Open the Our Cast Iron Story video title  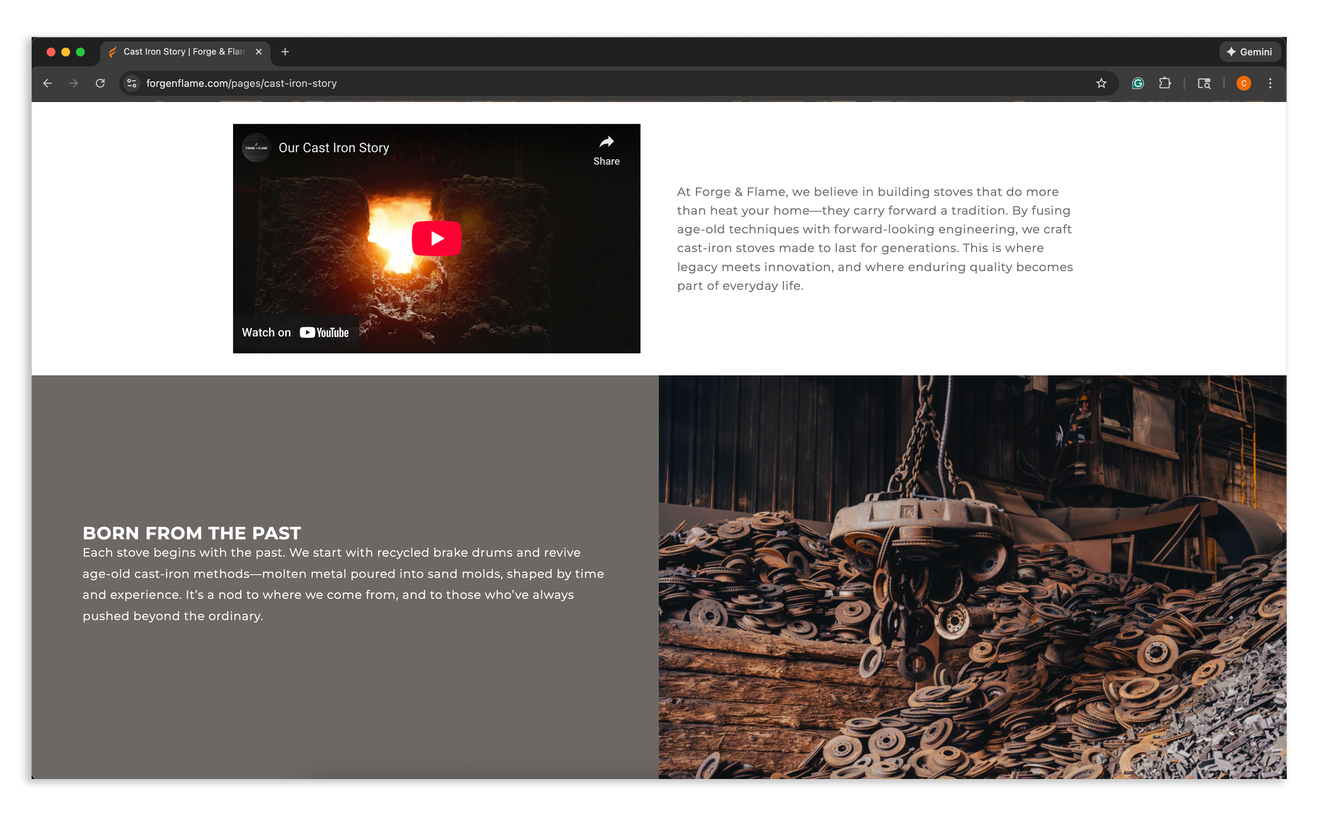(334, 148)
